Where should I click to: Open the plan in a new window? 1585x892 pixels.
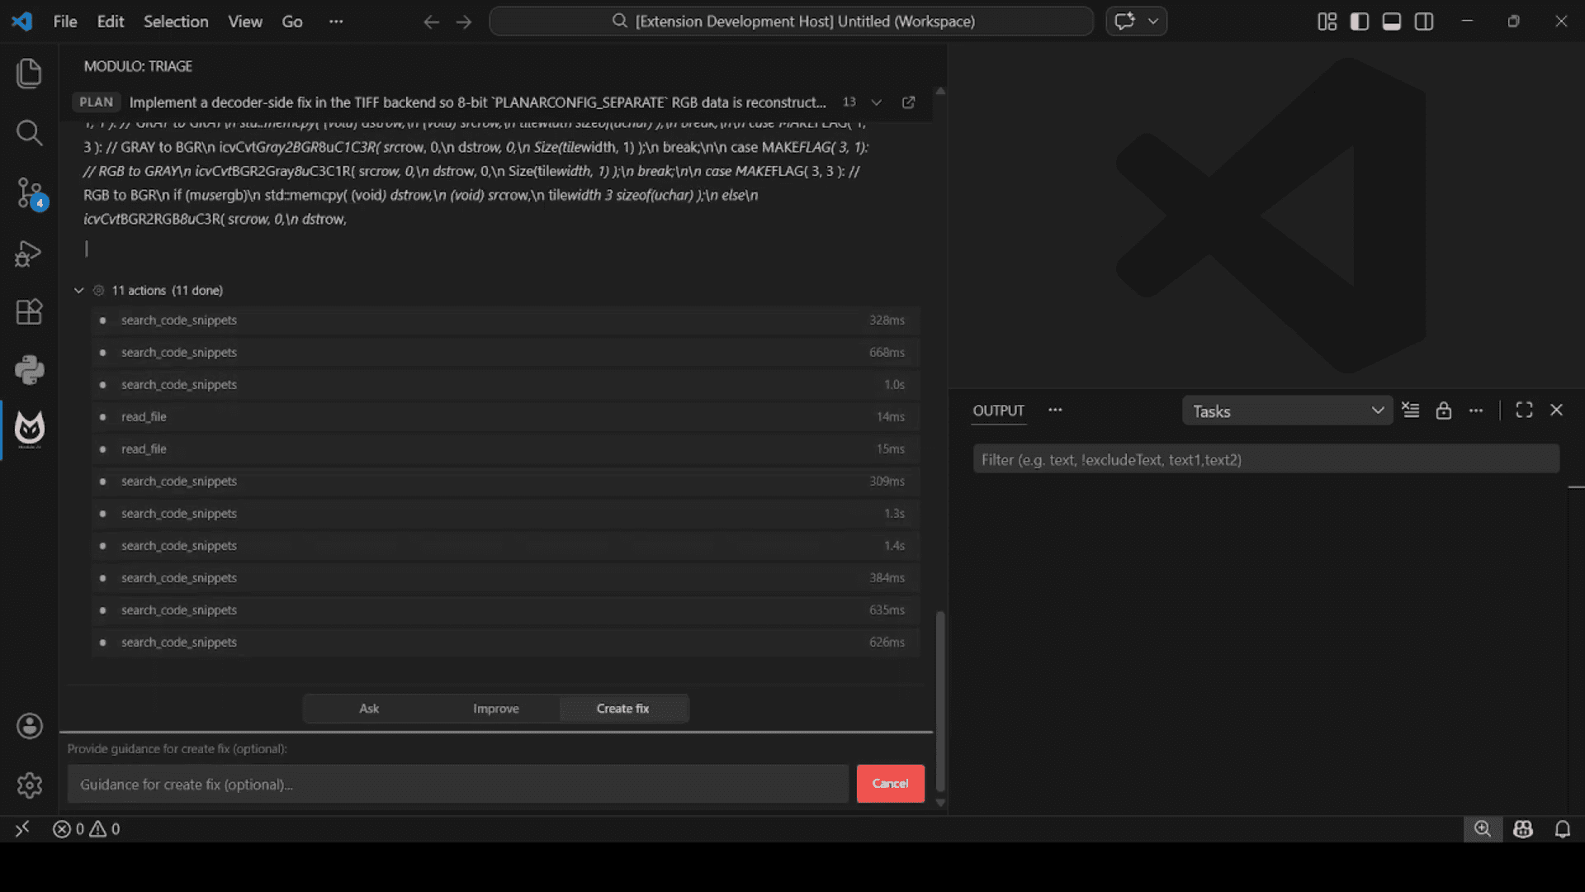908,102
